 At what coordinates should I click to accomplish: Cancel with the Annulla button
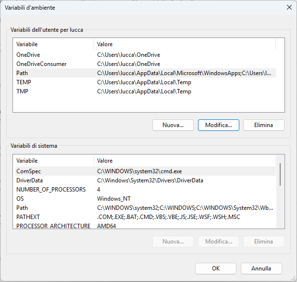pos(261,269)
